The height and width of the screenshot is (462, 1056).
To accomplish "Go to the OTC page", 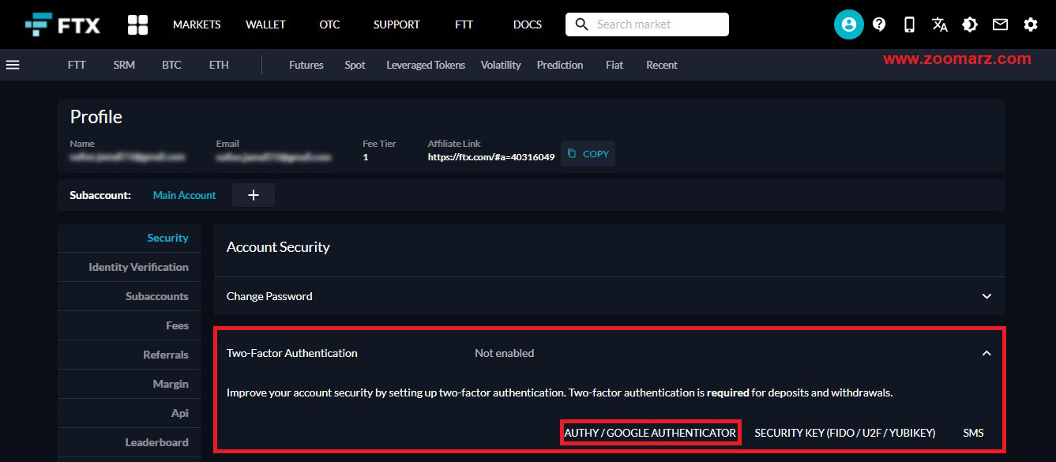I will point(329,24).
